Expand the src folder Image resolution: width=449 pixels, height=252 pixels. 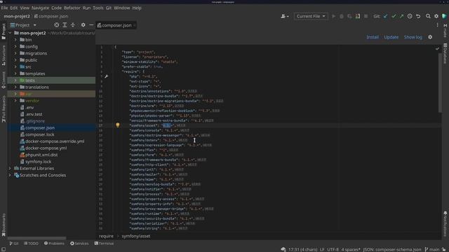(x=15, y=67)
